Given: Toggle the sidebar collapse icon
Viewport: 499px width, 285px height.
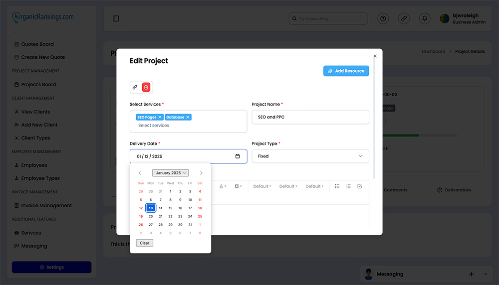Looking at the screenshot, I should pyautogui.click(x=116, y=19).
